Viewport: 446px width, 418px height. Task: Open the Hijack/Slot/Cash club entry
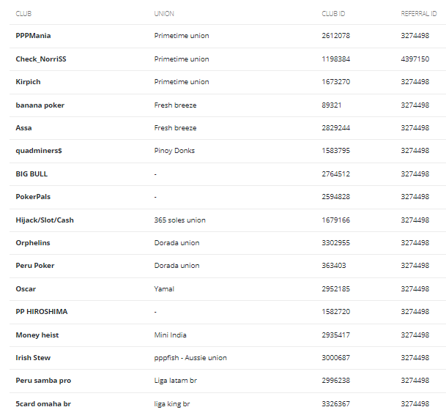[45, 220]
